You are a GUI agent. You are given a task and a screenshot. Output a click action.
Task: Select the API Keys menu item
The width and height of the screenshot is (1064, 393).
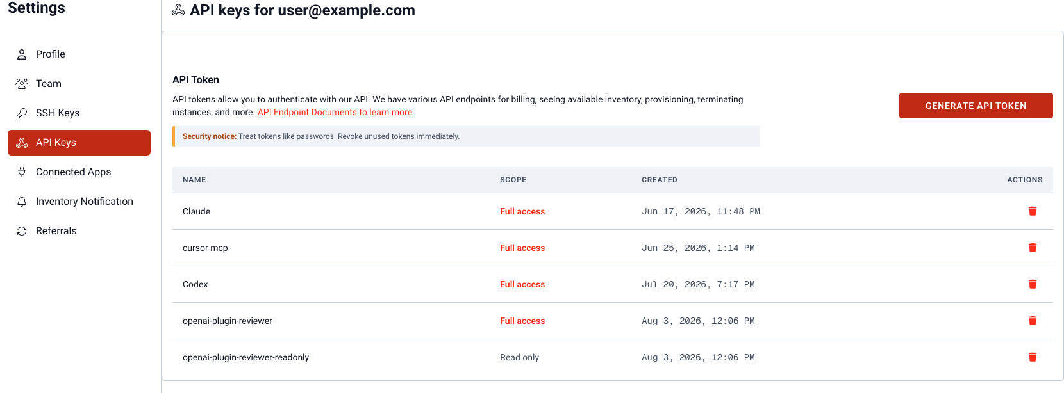(x=79, y=143)
